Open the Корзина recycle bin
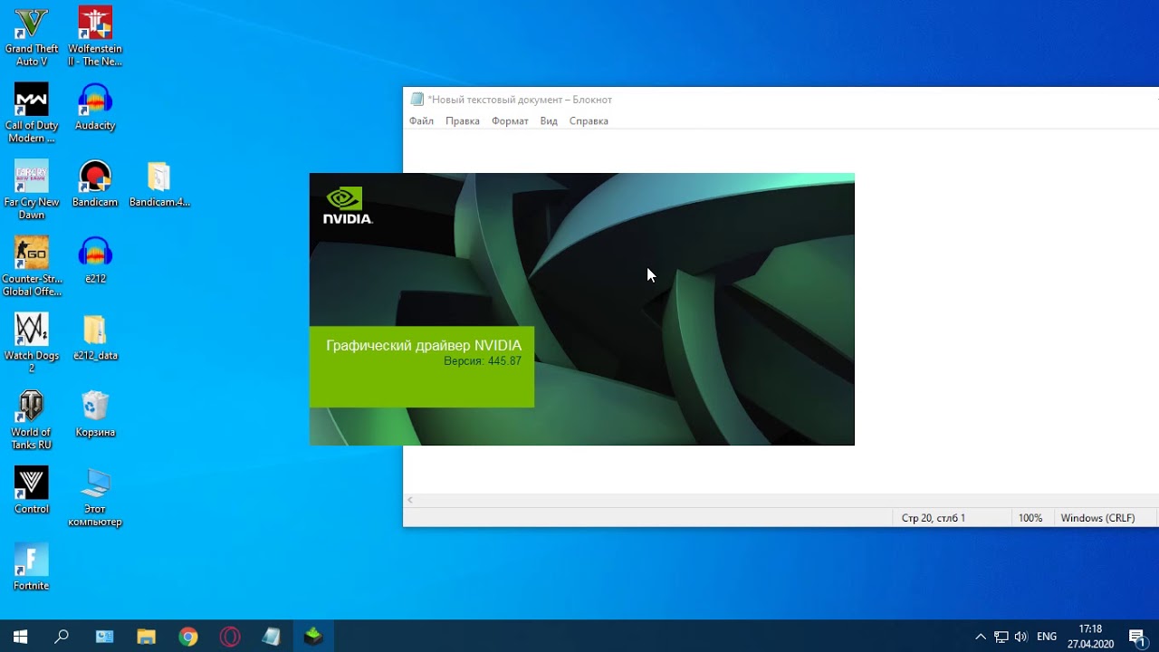The width and height of the screenshot is (1159, 652). point(95,414)
